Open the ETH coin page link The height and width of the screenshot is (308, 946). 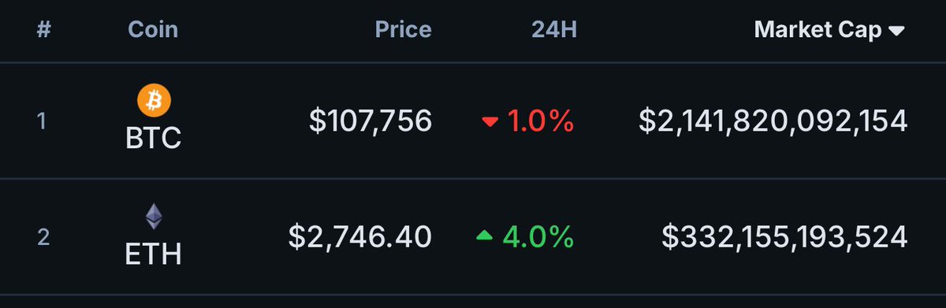click(x=155, y=254)
